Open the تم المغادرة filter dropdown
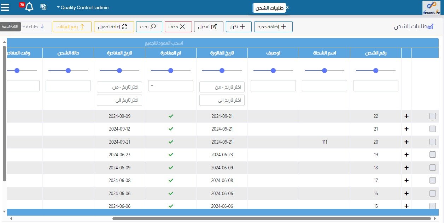The width and height of the screenshot is (444, 223). [x=170, y=85]
